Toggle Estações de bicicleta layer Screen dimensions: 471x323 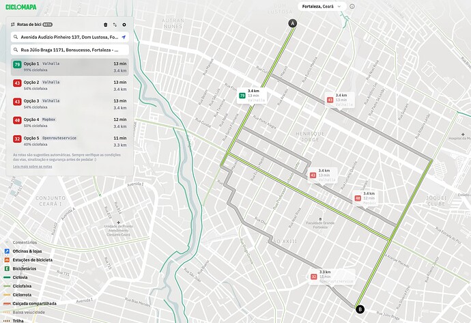point(28,260)
